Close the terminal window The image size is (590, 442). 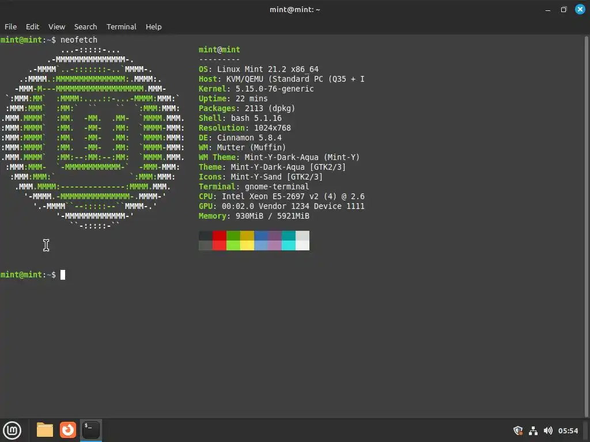coord(580,9)
